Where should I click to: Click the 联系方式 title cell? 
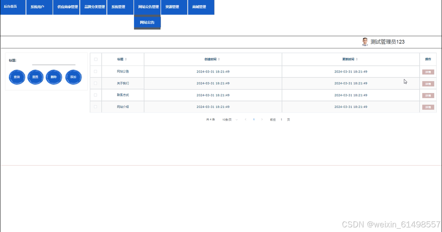click(123, 95)
